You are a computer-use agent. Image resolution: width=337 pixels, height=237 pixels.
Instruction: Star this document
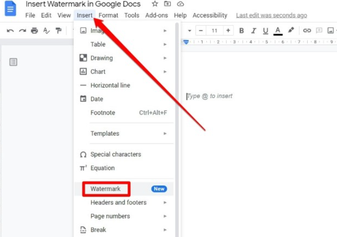tap(155, 4)
